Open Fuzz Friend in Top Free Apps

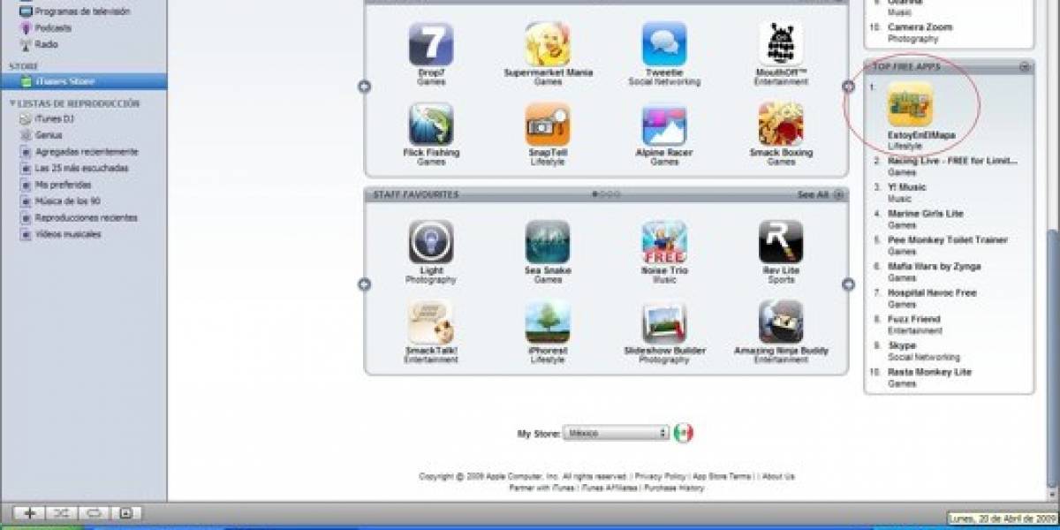tap(914, 319)
